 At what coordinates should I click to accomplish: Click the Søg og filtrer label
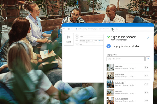[112, 55]
